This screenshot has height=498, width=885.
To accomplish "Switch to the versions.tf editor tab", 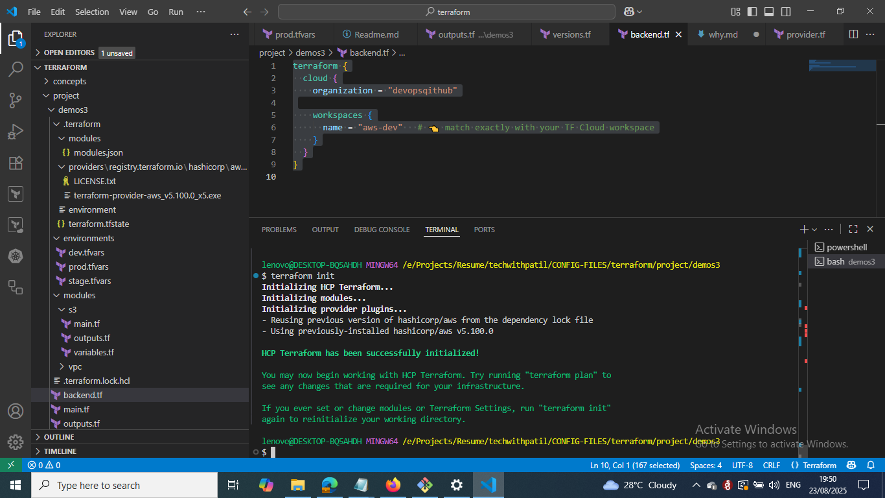I will [x=571, y=34].
